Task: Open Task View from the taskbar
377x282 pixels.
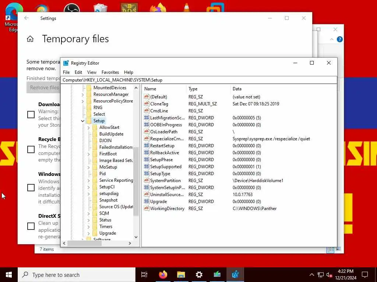Action: click(144, 275)
